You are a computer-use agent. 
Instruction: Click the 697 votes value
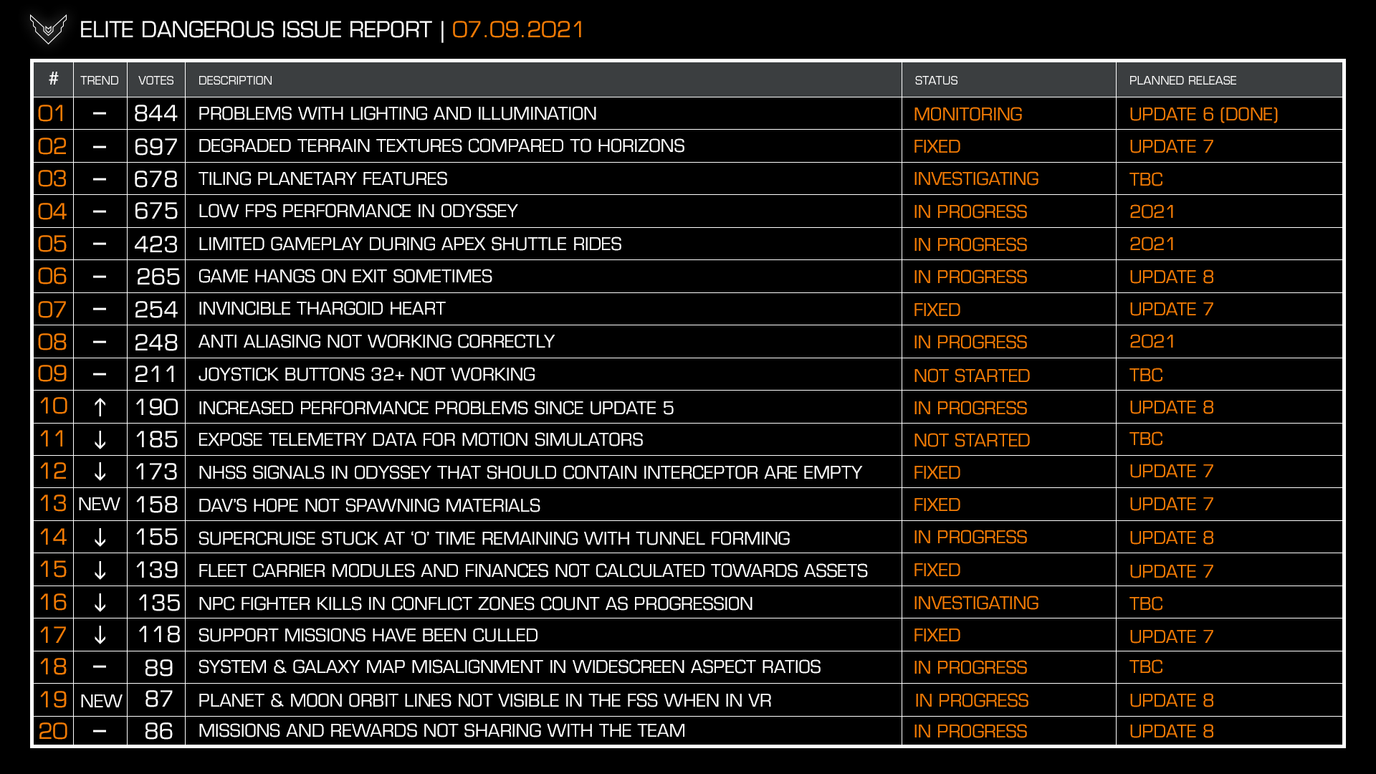pyautogui.click(x=156, y=146)
